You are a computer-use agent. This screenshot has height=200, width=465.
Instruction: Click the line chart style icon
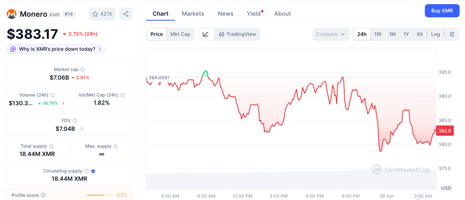[206, 34]
